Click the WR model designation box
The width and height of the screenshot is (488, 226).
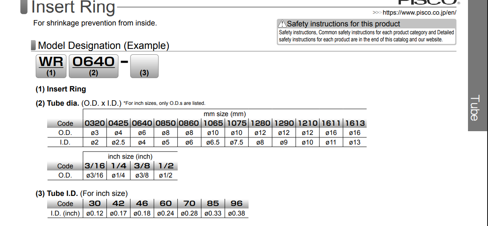(51, 66)
